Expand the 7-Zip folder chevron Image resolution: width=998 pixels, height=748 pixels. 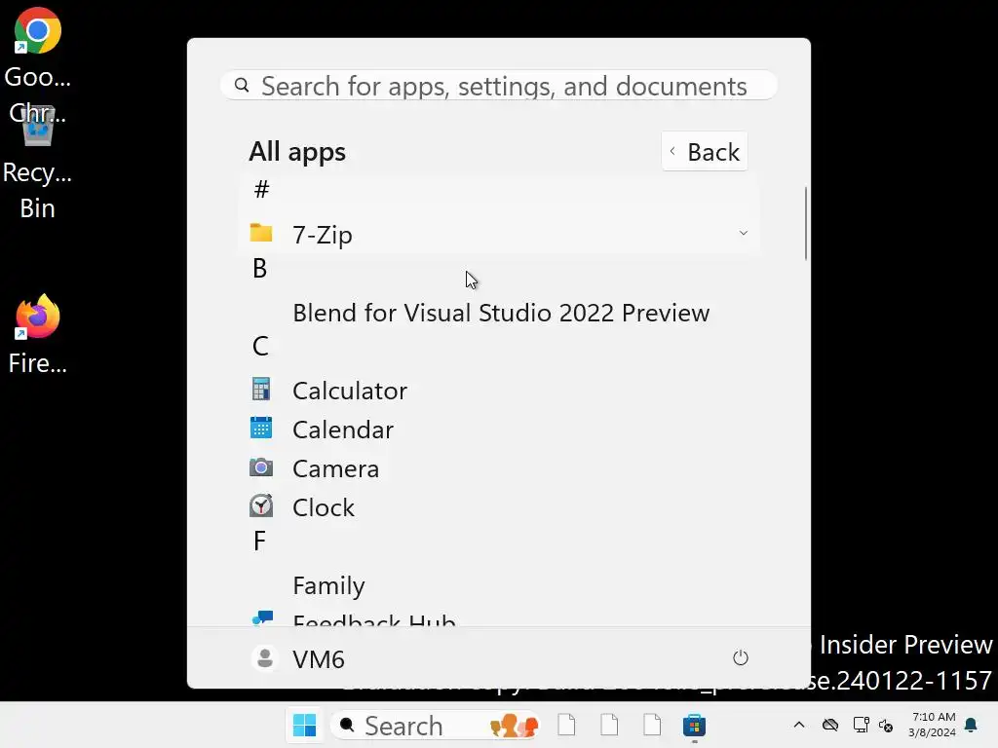[743, 234]
